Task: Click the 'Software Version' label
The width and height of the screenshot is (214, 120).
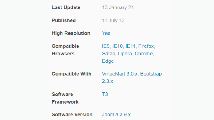Action: pyautogui.click(x=72, y=115)
